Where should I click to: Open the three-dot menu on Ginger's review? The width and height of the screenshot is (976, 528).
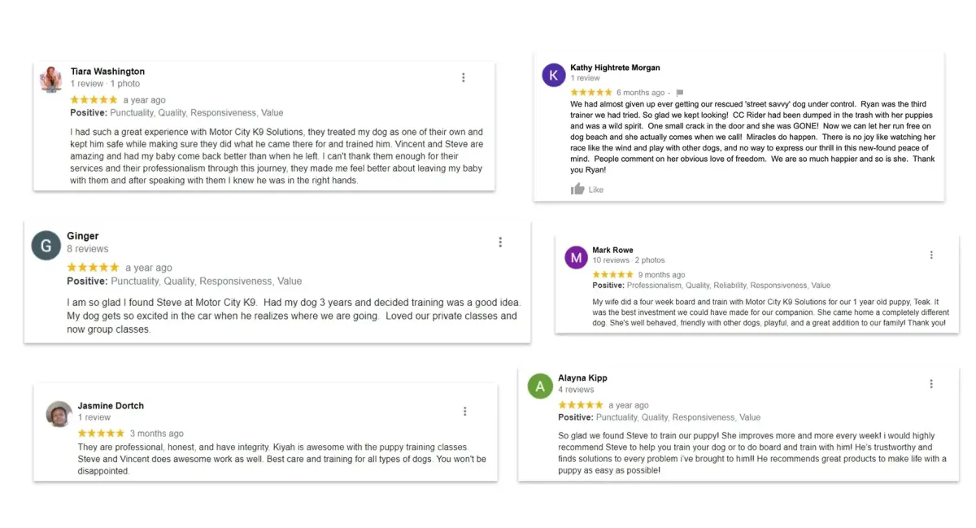tap(500, 242)
